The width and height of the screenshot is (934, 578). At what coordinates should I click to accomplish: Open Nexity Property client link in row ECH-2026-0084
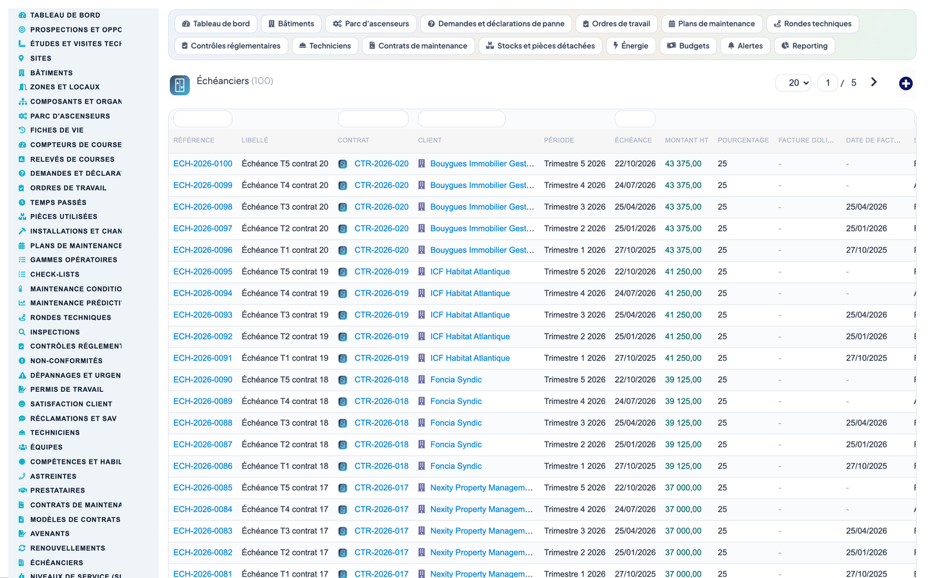[x=482, y=509]
